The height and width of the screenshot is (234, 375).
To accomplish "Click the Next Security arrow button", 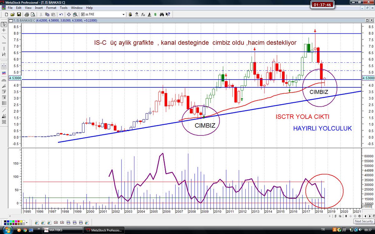I will 370,216.
